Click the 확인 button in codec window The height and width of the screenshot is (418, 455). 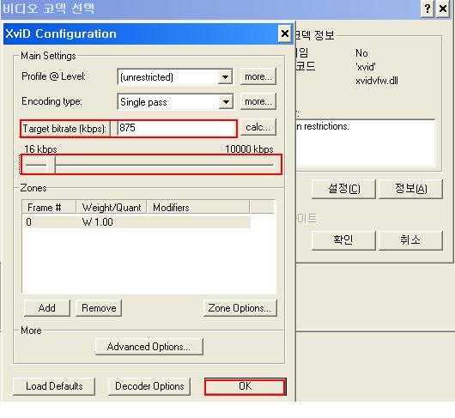tap(343, 240)
